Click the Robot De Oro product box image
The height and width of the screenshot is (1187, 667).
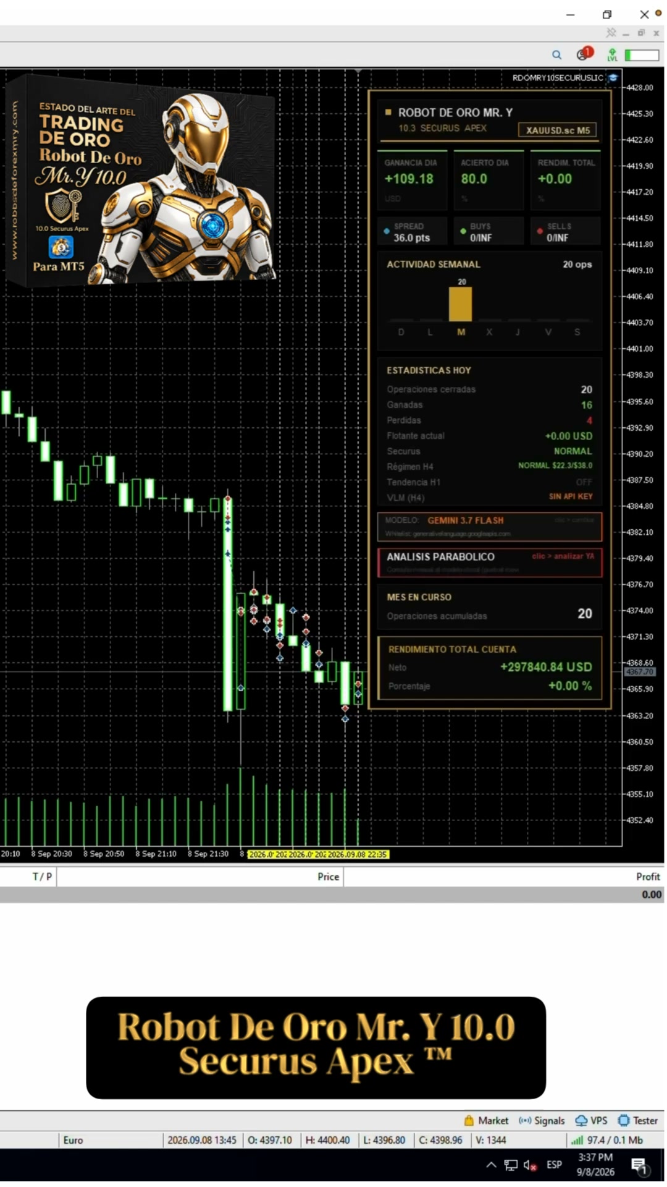[x=141, y=181]
